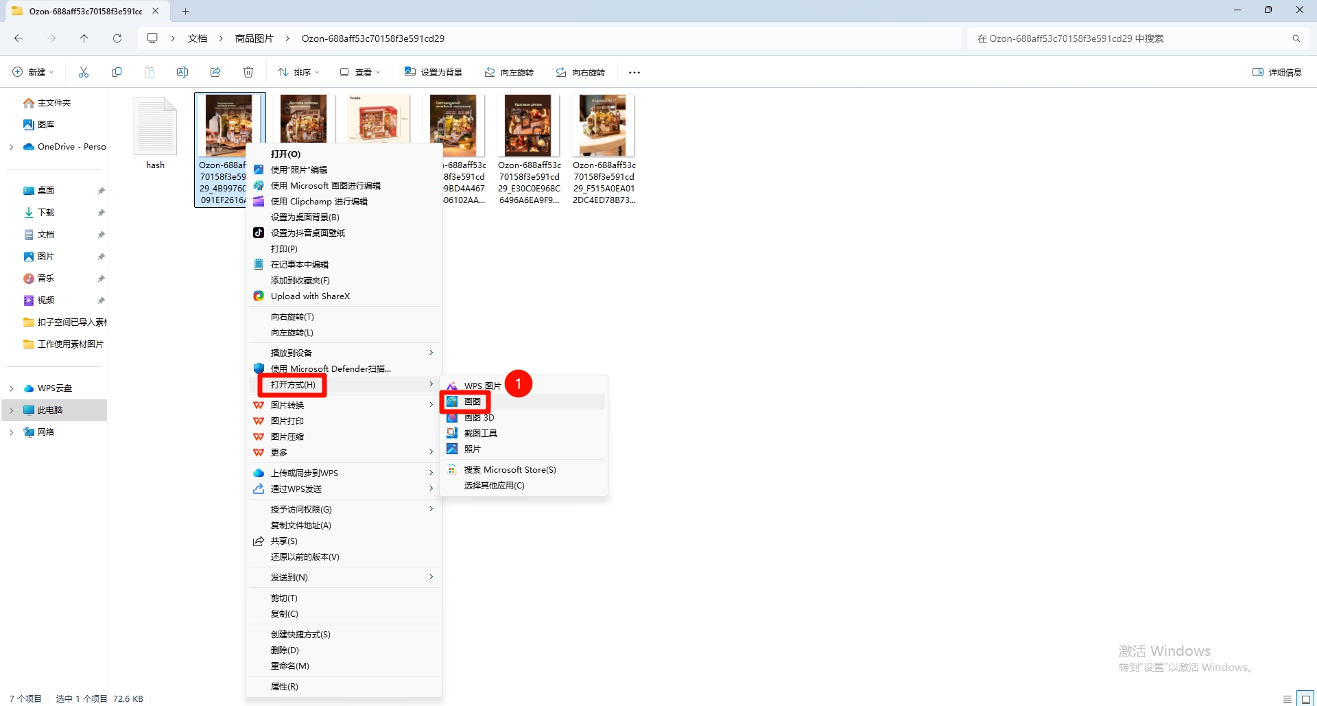Open the three-dot more options menu
Image resolution: width=1317 pixels, height=706 pixels.
coord(634,73)
